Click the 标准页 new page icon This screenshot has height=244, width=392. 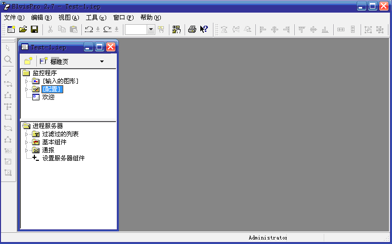tap(43, 62)
